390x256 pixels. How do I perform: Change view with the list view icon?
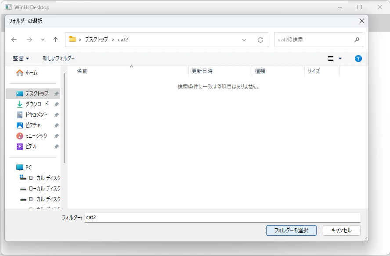[x=331, y=59]
